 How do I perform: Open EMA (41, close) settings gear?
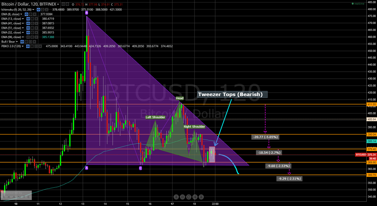click(x=32, y=23)
